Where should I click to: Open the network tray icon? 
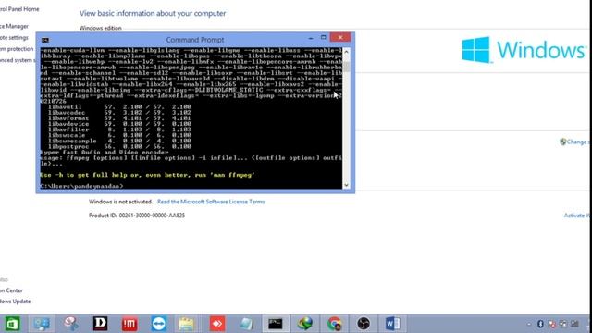574,324
